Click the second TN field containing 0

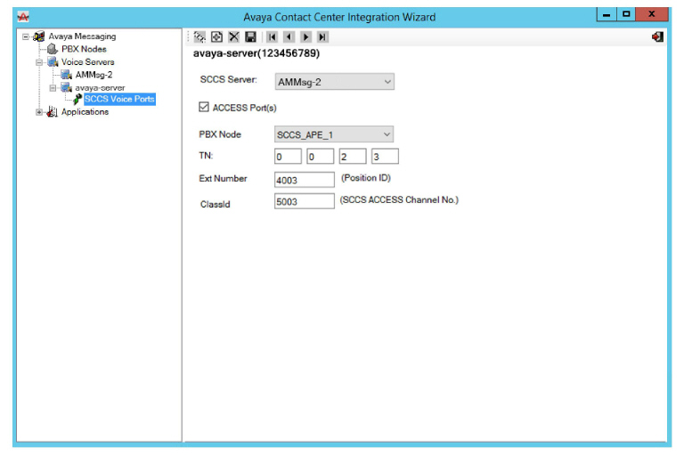click(x=321, y=156)
